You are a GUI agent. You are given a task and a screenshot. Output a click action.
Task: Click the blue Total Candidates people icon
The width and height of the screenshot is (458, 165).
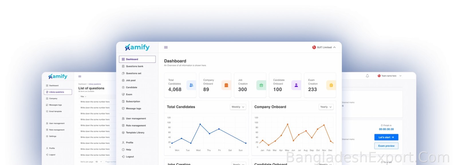pyautogui.click(x=191, y=85)
